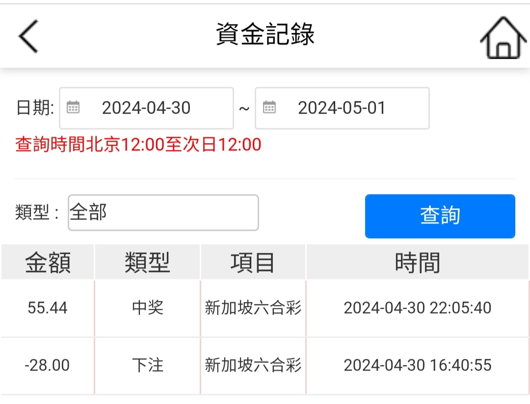The width and height of the screenshot is (530, 404).
Task: Select the red notice 查詢時間北京12:00至次日12:00
Action: point(138,145)
